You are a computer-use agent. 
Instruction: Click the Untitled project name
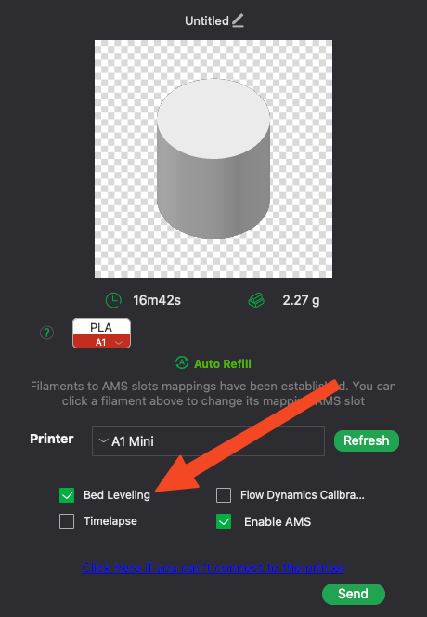click(207, 20)
